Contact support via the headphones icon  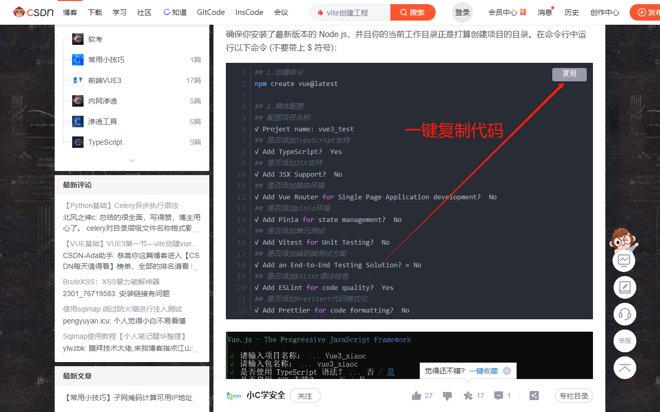click(624, 314)
